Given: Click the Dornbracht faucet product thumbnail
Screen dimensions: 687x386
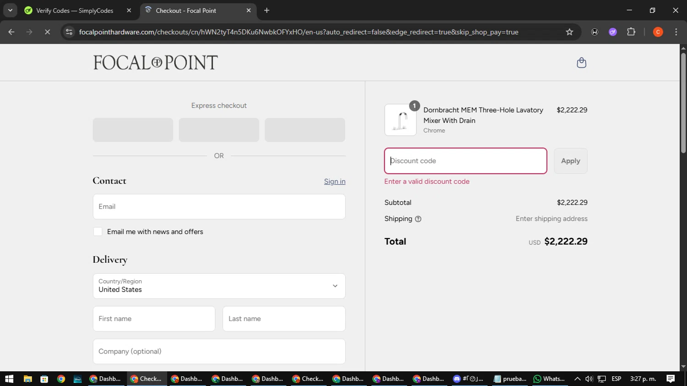Looking at the screenshot, I should point(400,120).
